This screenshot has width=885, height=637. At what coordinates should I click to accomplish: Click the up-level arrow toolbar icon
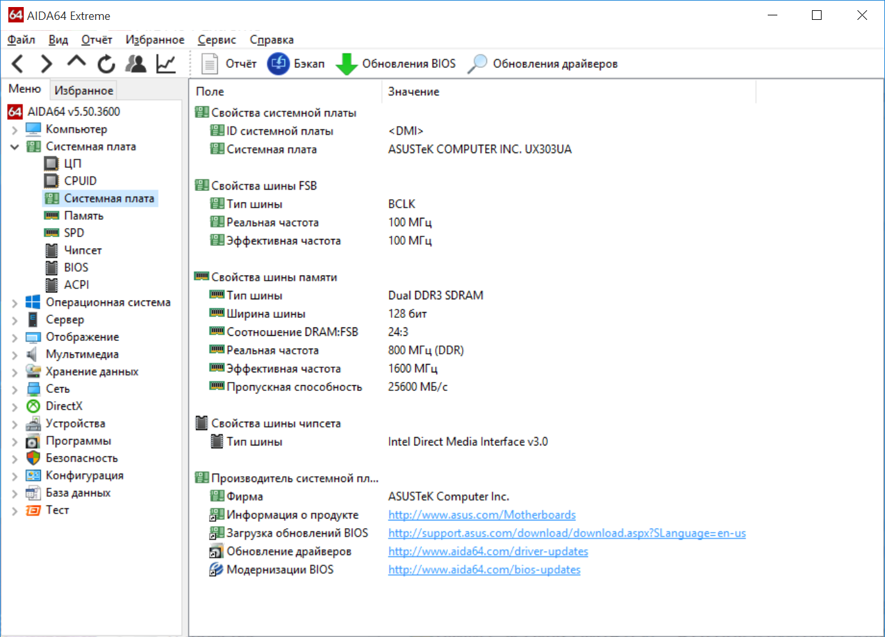pyautogui.click(x=76, y=62)
